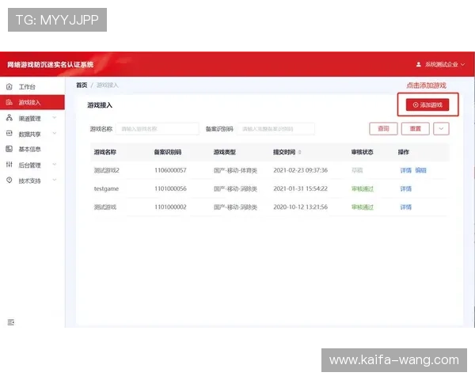Focus the 游戏名称 input field
This screenshot has width=475, height=380.
pos(158,129)
